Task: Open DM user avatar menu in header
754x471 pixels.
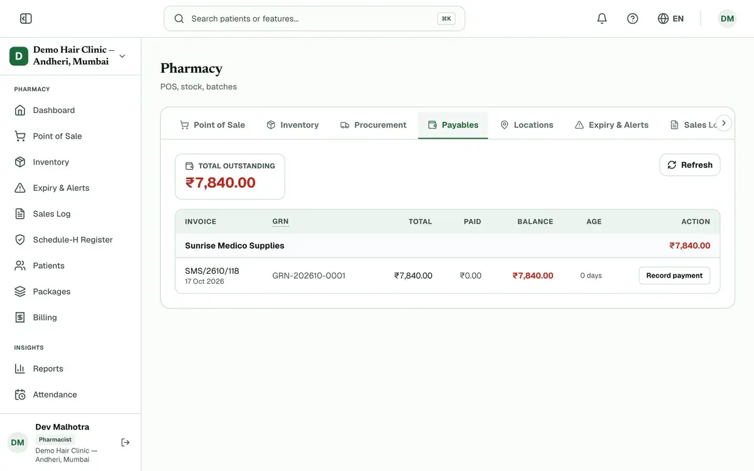Action: coord(728,19)
